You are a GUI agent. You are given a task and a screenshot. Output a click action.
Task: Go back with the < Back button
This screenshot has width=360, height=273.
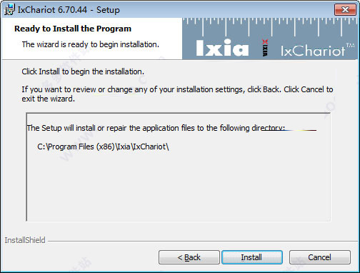click(189, 257)
